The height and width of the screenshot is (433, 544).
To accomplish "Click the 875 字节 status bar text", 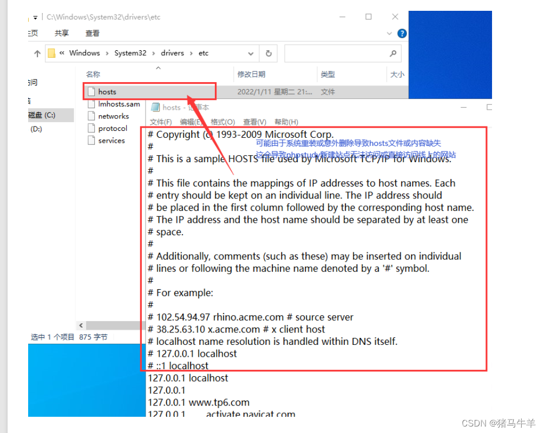I will pos(93,337).
